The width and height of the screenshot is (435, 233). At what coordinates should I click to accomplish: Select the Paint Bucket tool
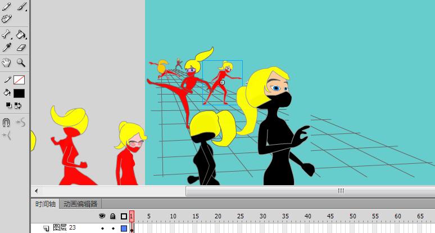click(21, 34)
